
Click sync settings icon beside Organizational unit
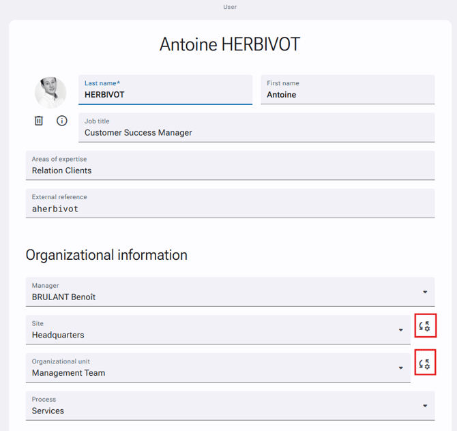[x=425, y=363]
